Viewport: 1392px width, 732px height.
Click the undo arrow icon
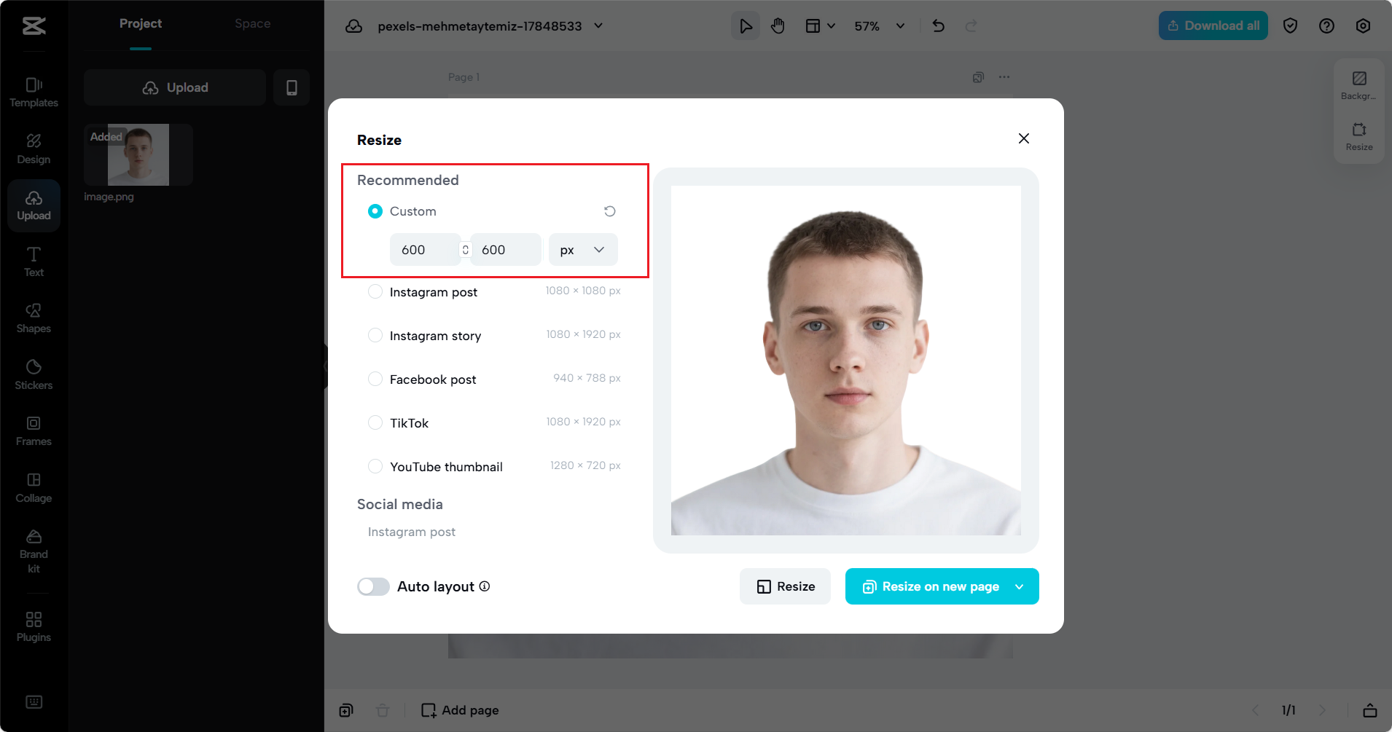[938, 26]
